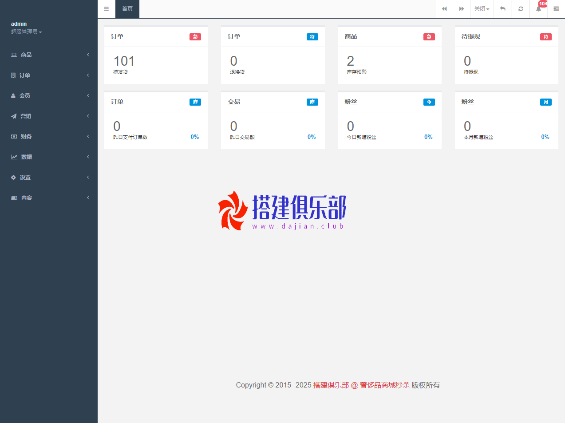Open the 首页 tab

(127, 9)
